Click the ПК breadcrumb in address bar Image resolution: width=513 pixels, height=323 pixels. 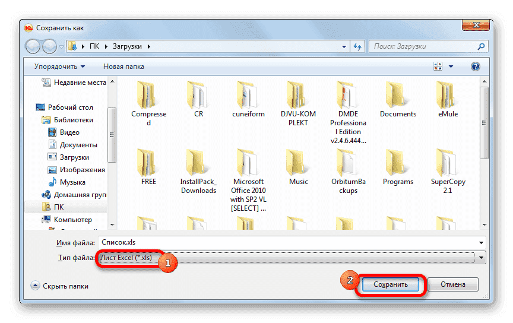pyautogui.click(x=94, y=46)
